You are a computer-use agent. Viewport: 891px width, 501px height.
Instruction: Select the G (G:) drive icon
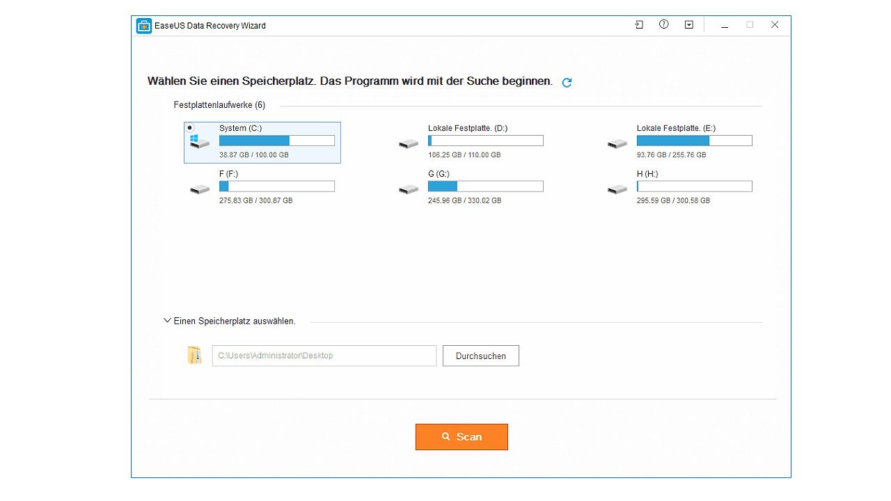click(x=409, y=189)
